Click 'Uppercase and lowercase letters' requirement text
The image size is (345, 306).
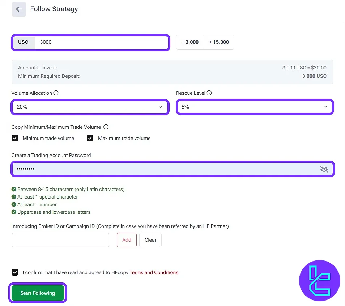coord(54,212)
